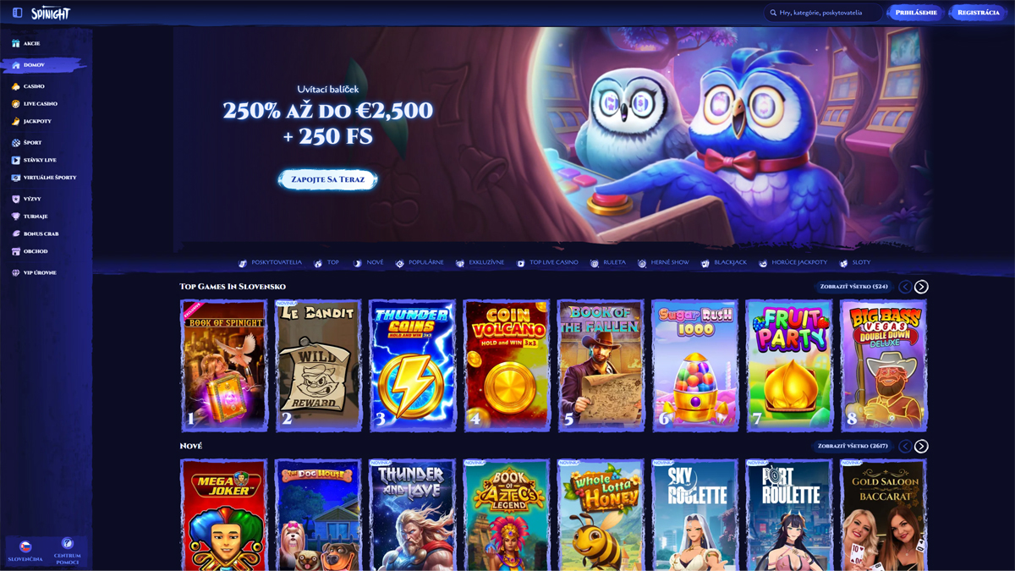This screenshot has height=571, width=1015.
Task: Open VIP Úrovne diamond icon
Action: pos(15,273)
